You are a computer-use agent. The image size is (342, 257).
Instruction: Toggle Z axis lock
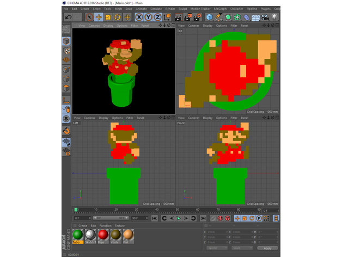pyautogui.click(x=158, y=17)
